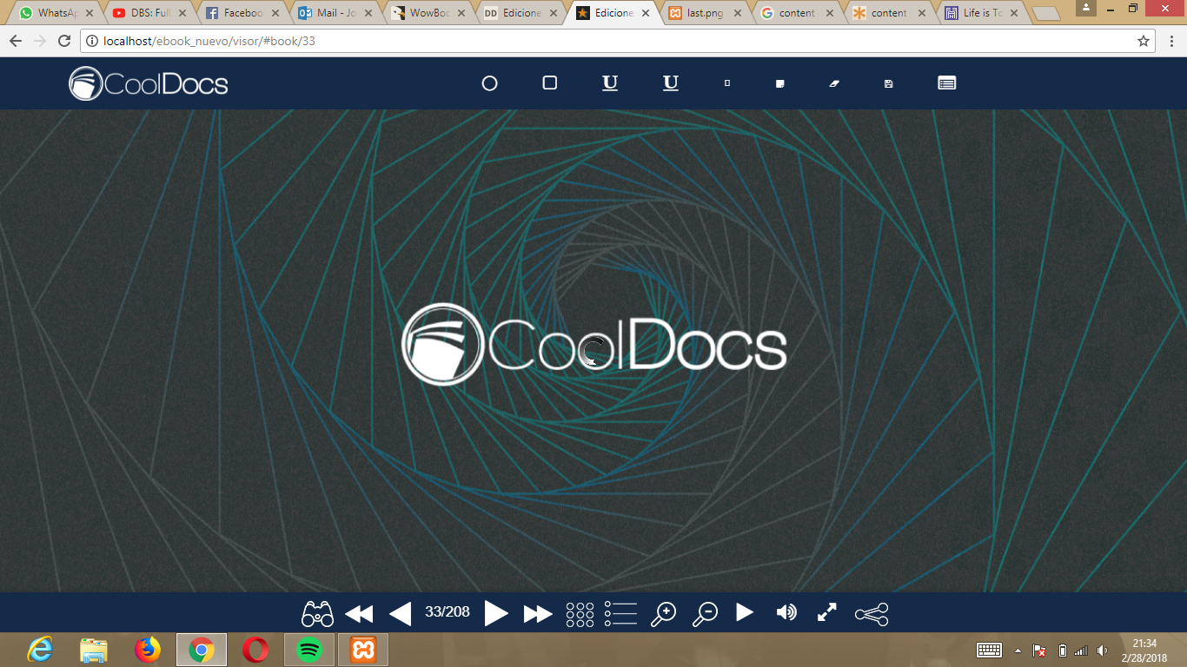The width and height of the screenshot is (1187, 667).
Task: Open system volume tray icon
Action: click(1103, 650)
